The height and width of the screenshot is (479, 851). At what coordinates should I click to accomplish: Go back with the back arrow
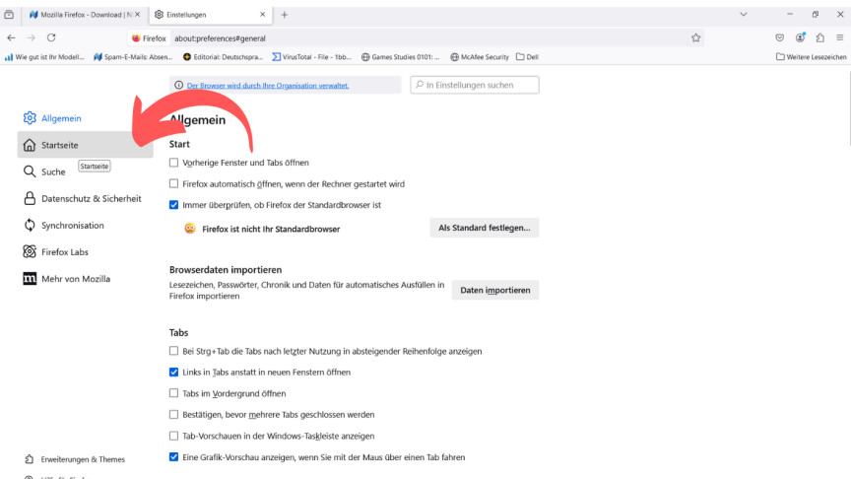tap(12, 38)
